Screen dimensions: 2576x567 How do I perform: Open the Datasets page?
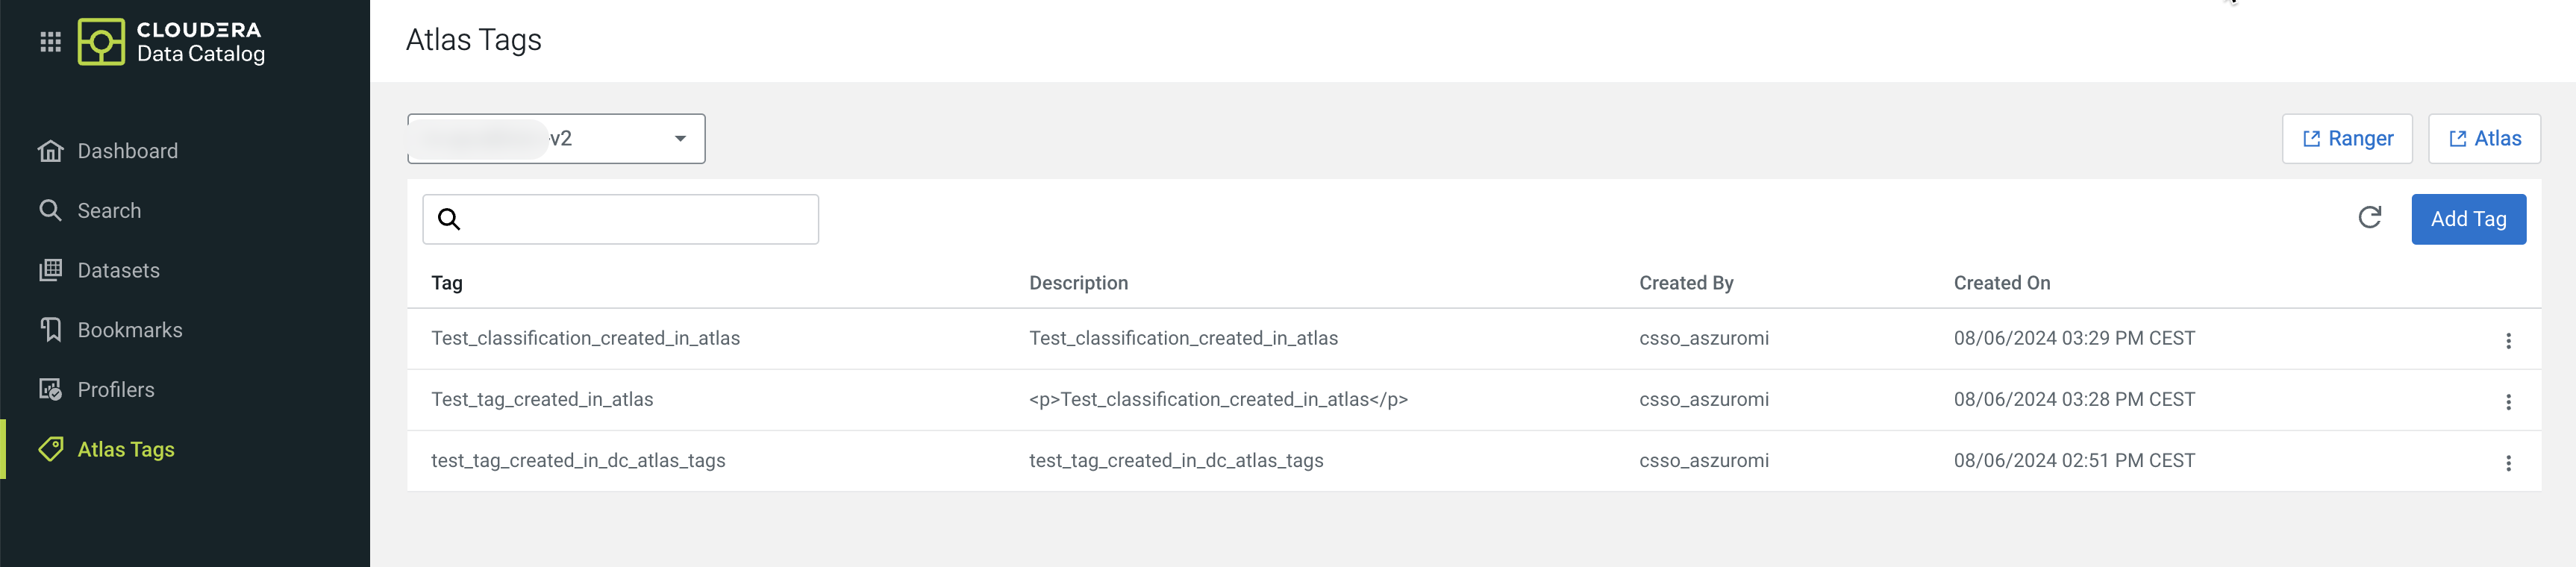118,271
